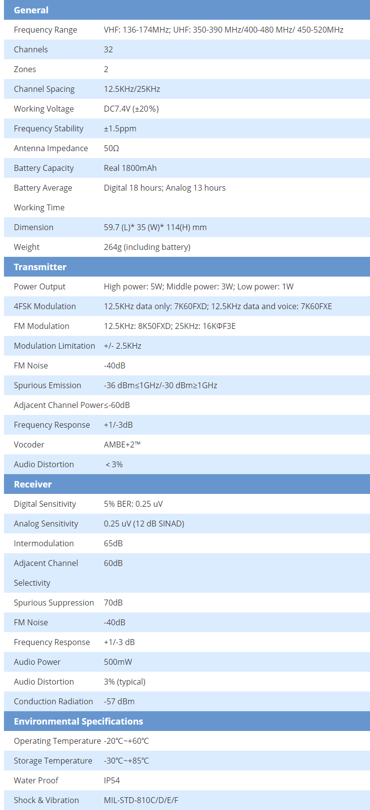Select the MIL-STD-810C/D/E/F value
This screenshot has width=370, height=810.
tap(141, 800)
